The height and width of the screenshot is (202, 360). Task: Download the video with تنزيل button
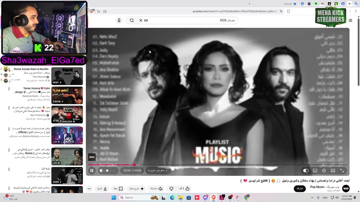coord(102,189)
